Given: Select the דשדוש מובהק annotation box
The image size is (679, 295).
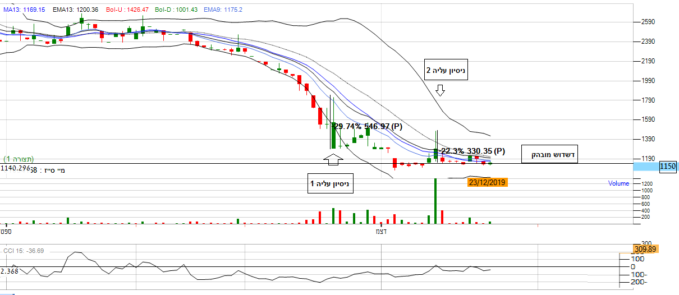Looking at the screenshot, I should pyautogui.click(x=549, y=154).
